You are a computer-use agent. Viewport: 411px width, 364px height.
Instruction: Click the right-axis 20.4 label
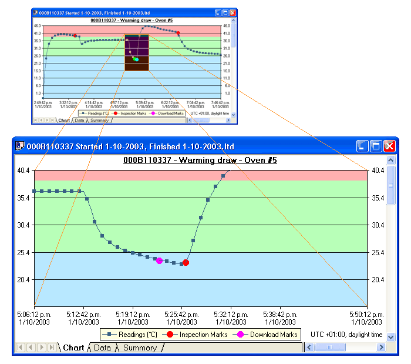pyautogui.click(x=378, y=280)
